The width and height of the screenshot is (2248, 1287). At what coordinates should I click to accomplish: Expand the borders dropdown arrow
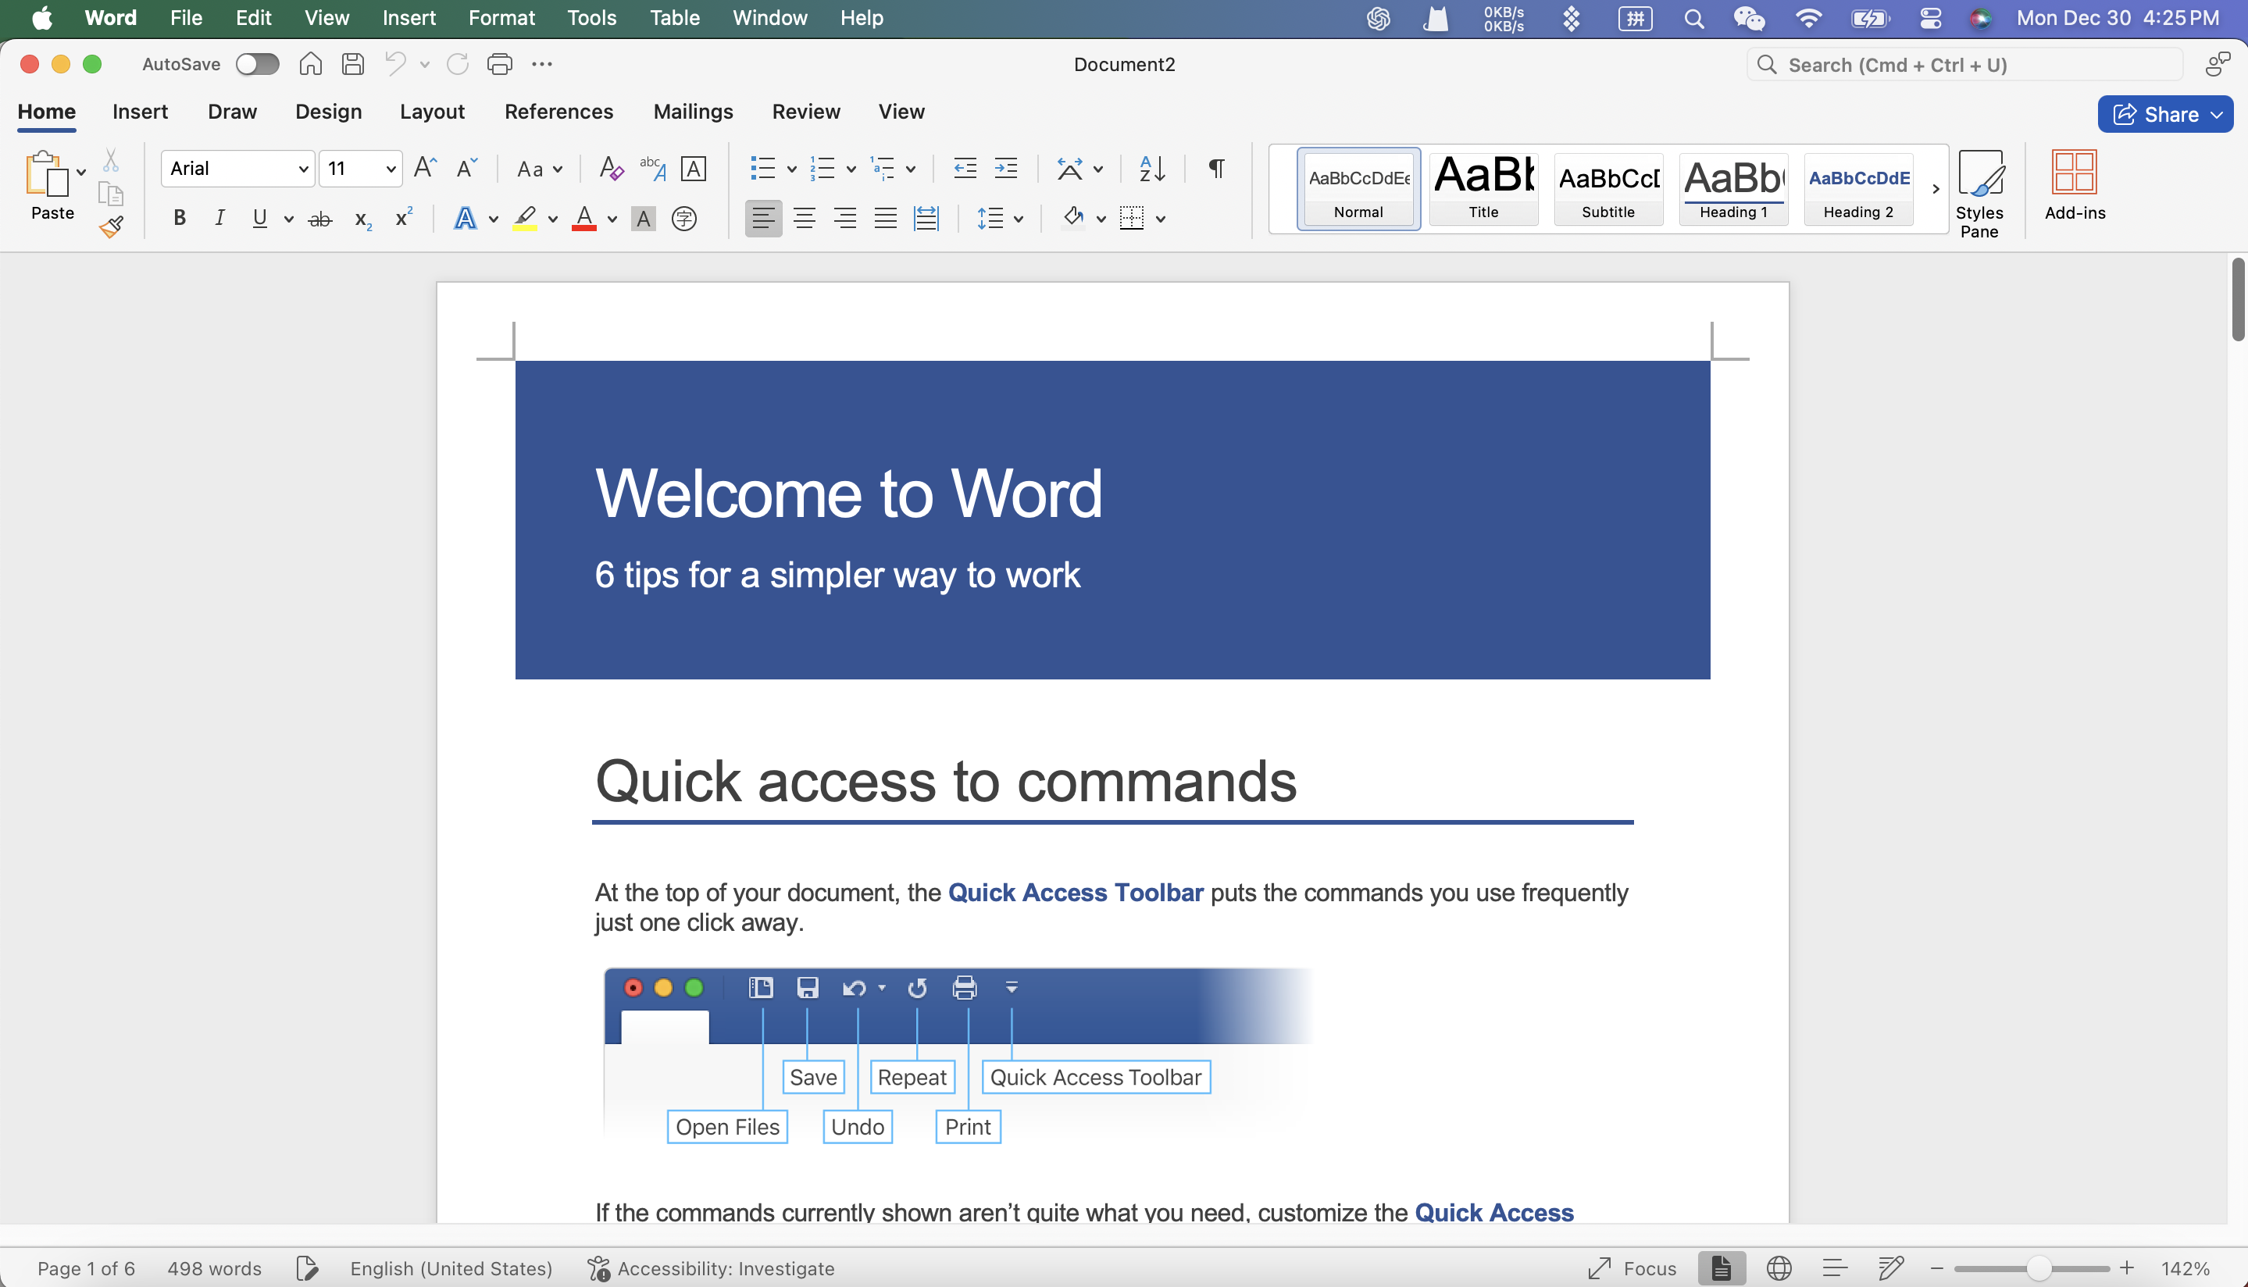[x=1161, y=219]
